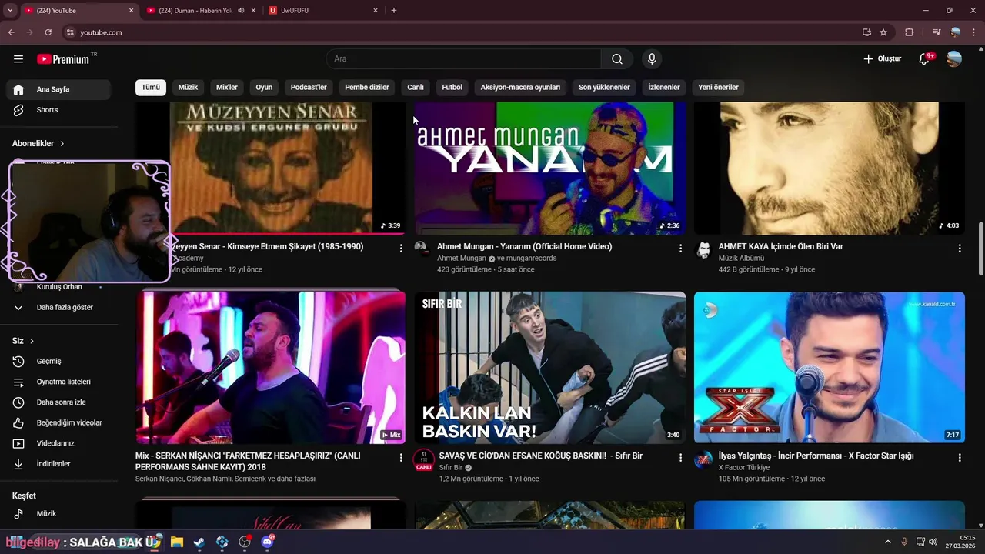Image resolution: width=985 pixels, height=554 pixels.
Task: Open Steam from the taskbar
Action: tap(199, 542)
